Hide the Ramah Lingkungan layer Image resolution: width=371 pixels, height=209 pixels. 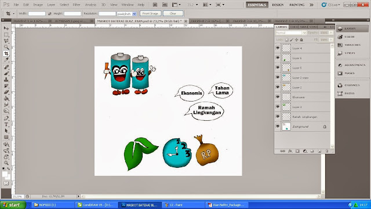278,117
